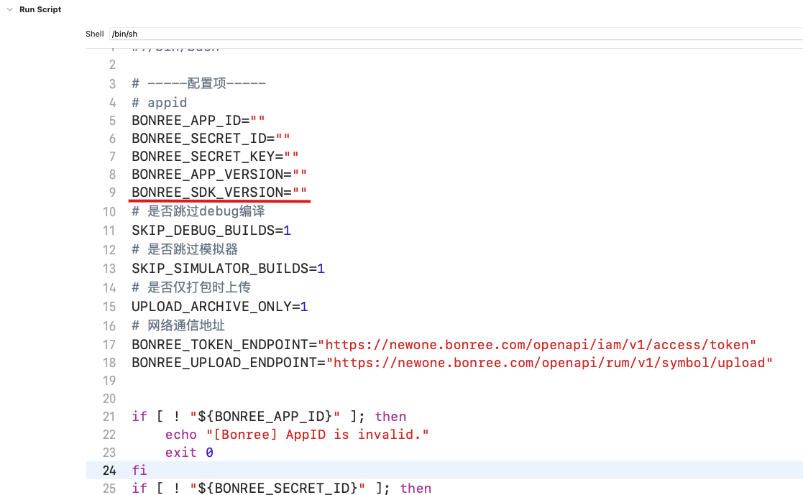
Task: Click the if BONREE_SECRET_ID check on line 25
Action: coord(281,489)
